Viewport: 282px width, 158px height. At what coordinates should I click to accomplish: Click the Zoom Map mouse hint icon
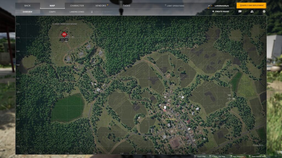(x=195, y=156)
